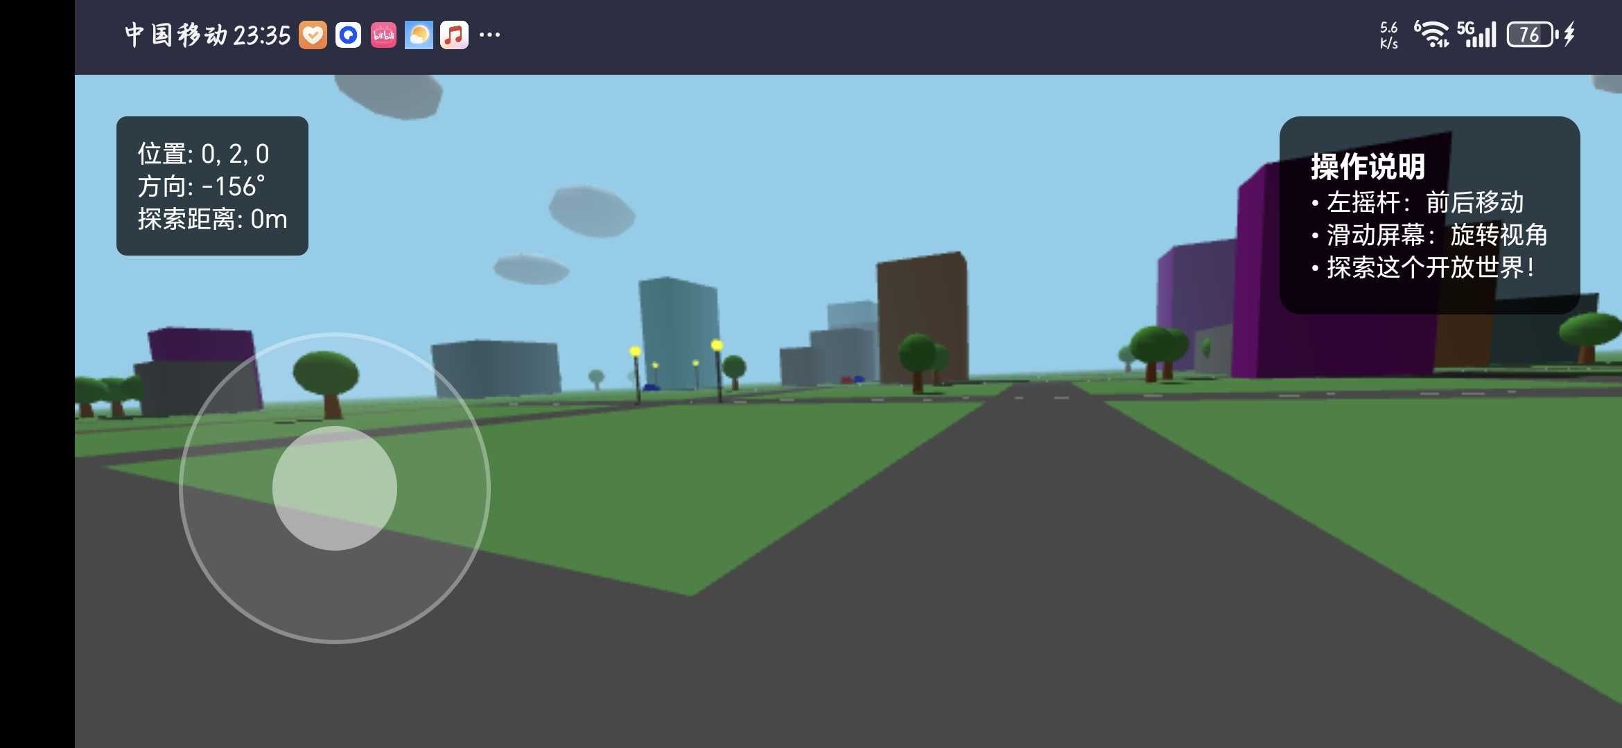
Task: Tap the three-dot more notifications icon
Action: pyautogui.click(x=489, y=35)
